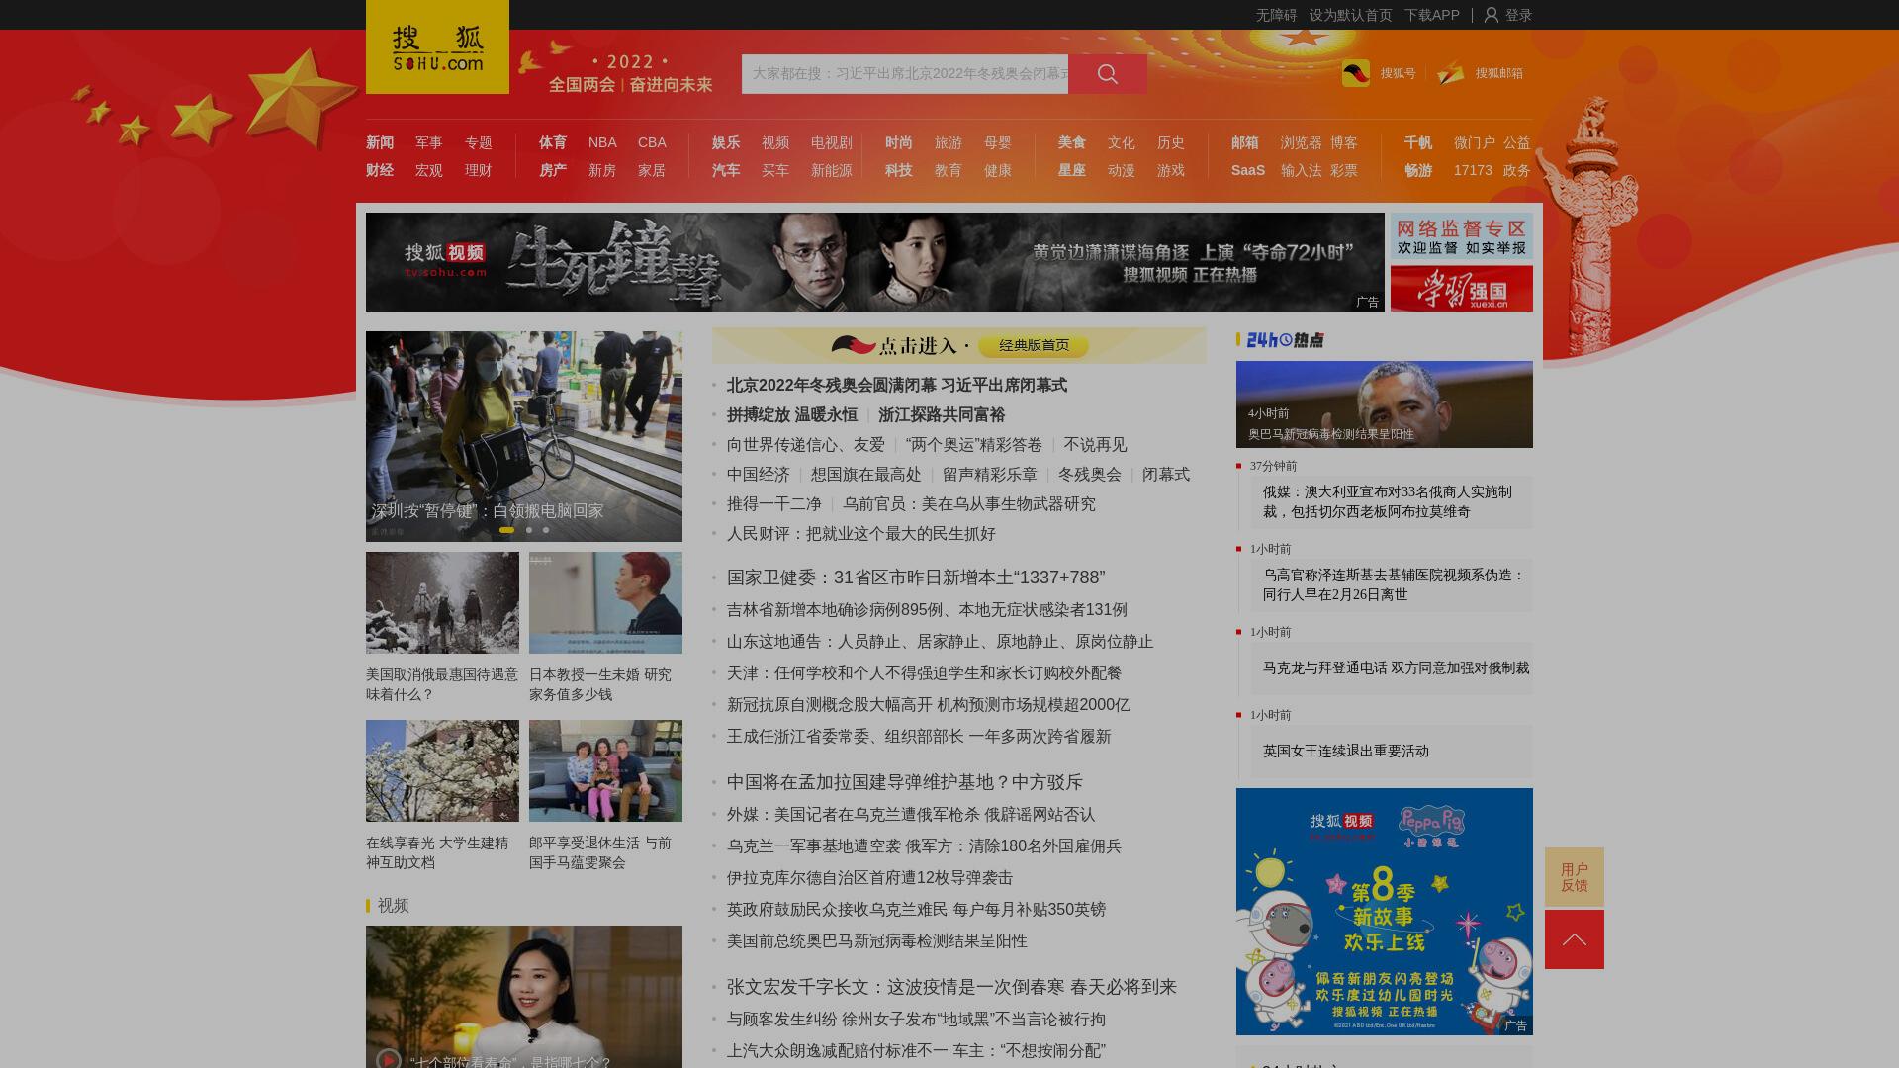Open 郎平享受退休生活 thumbnail article
Viewport: 1899px width, 1068px height.
tap(605, 770)
